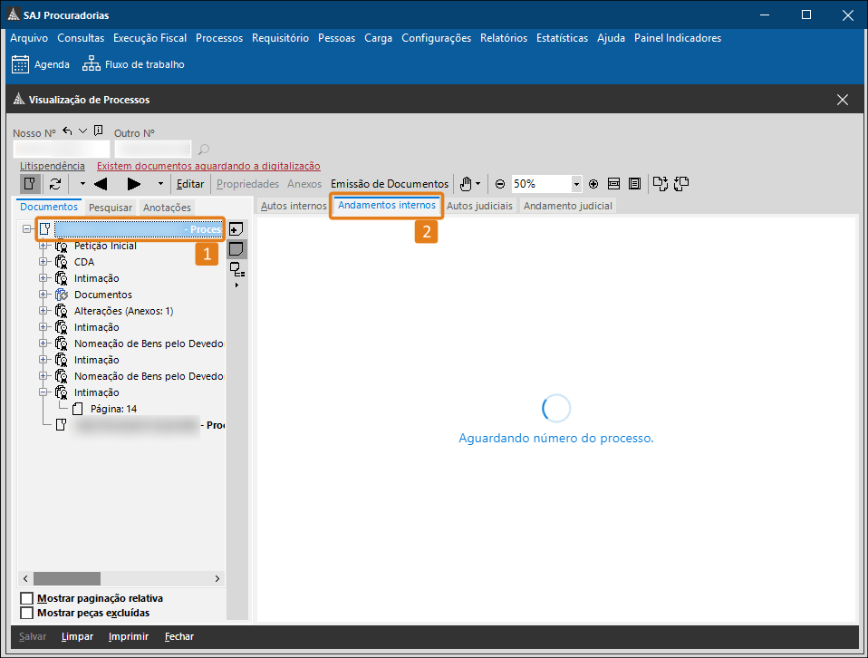Open the Execução Fiscal menu
The width and height of the screenshot is (868, 658).
click(x=149, y=38)
